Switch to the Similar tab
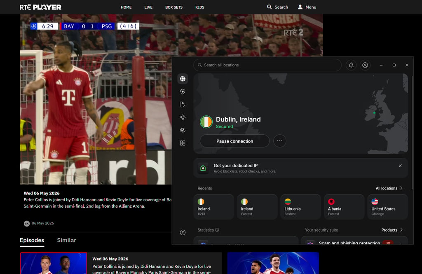 point(66,240)
